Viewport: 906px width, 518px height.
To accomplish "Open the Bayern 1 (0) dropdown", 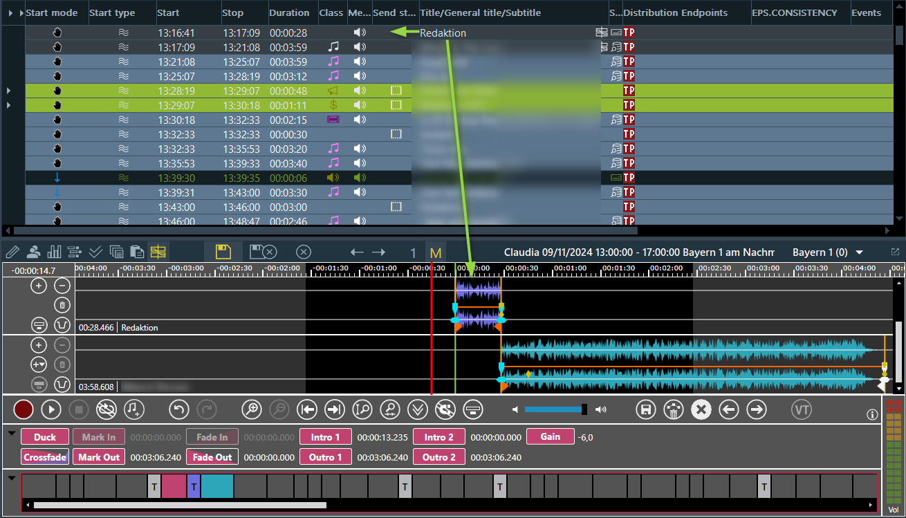I will [x=828, y=252].
